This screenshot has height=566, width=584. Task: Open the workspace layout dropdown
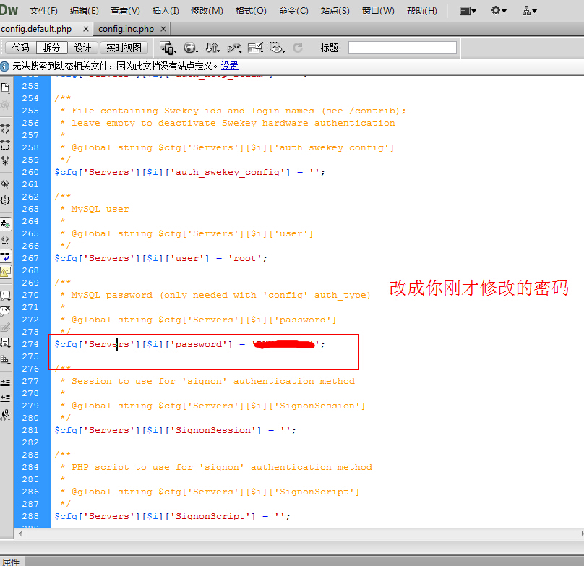pyautogui.click(x=468, y=11)
